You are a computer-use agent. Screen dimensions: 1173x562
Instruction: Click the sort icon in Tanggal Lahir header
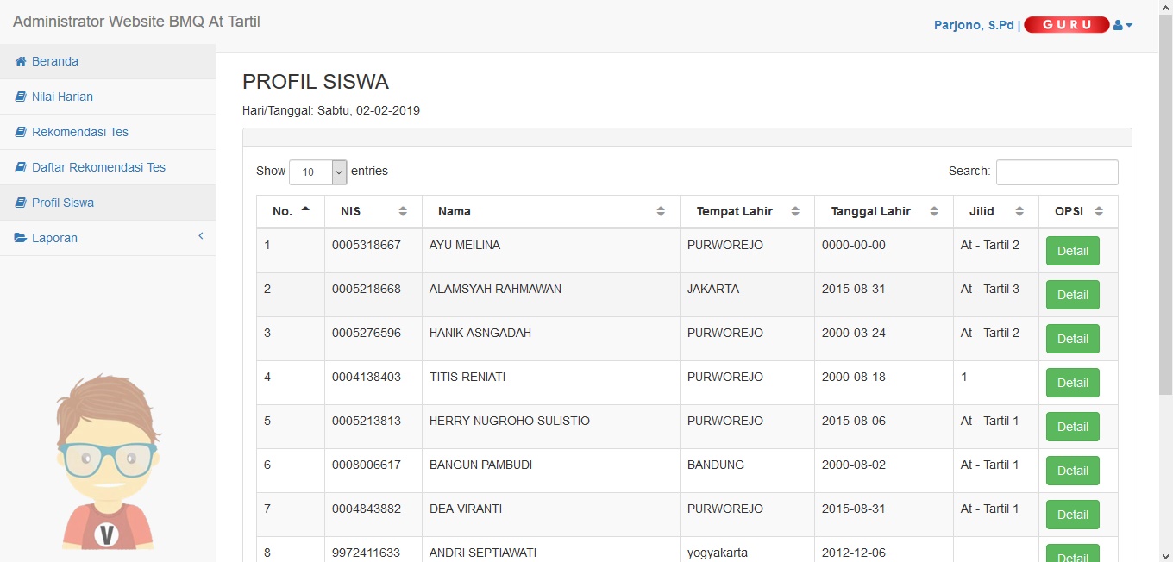tap(934, 211)
